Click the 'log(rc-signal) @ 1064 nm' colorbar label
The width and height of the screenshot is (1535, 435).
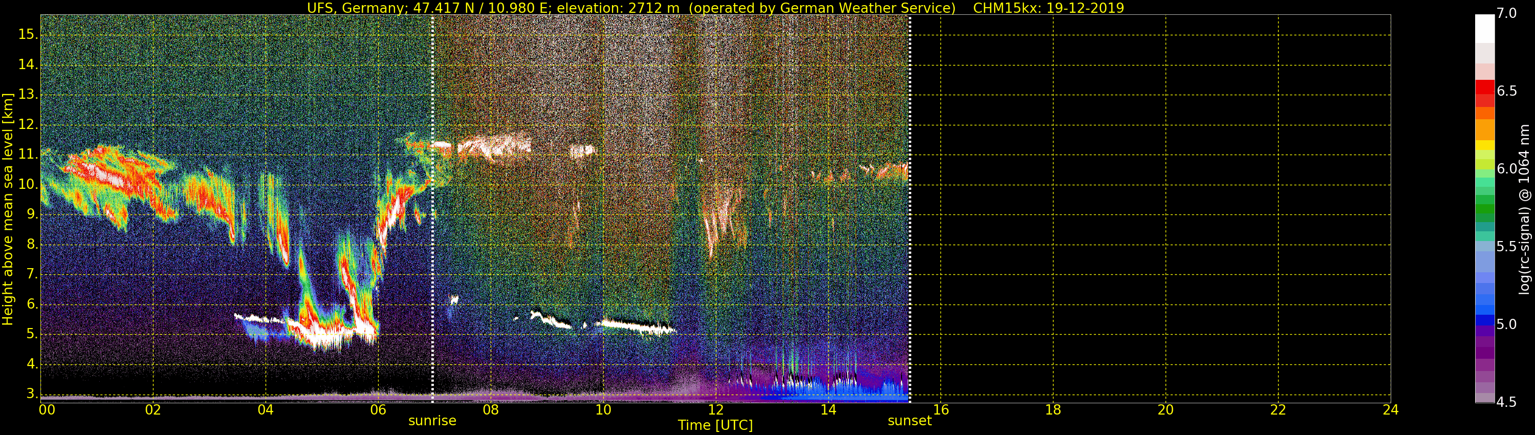point(1524,209)
